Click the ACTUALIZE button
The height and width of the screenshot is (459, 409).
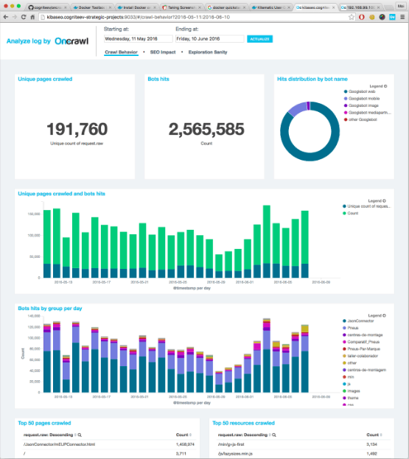pyautogui.click(x=259, y=39)
